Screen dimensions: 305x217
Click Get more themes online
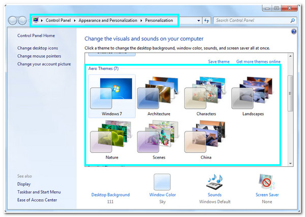click(258, 61)
